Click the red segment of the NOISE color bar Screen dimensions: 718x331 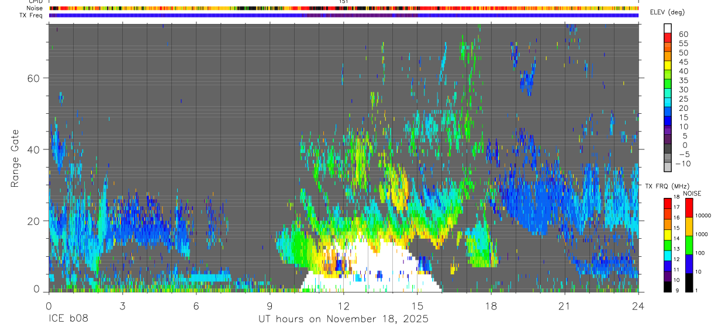[x=689, y=208]
